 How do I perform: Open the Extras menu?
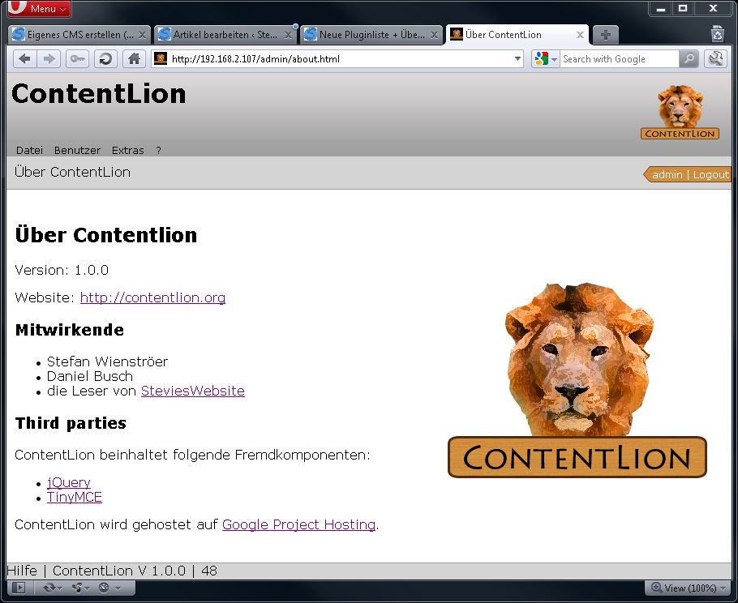click(x=127, y=150)
